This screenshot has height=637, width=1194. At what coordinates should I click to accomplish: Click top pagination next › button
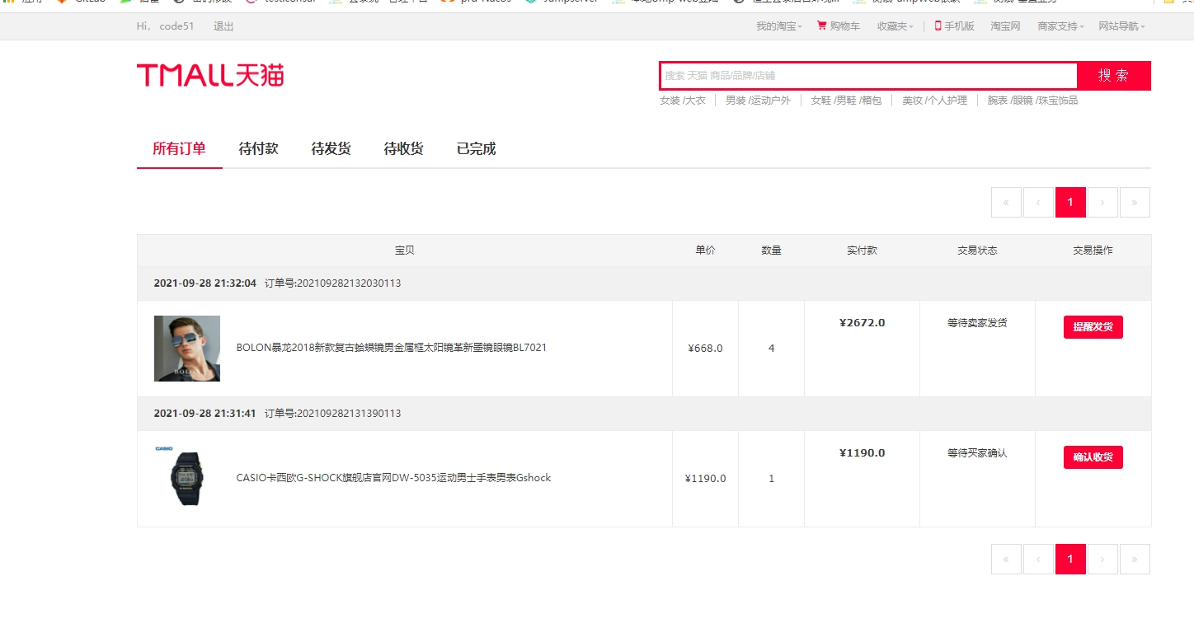point(1102,202)
